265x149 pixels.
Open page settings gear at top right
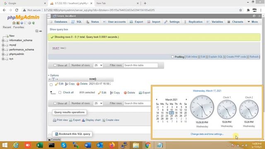click(254, 16)
